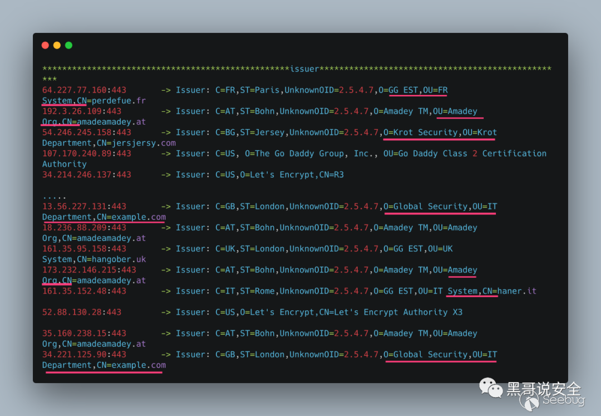Image resolution: width=601 pixels, height=416 pixels.
Task: Click the yellow minimize window button
Action: click(57, 45)
